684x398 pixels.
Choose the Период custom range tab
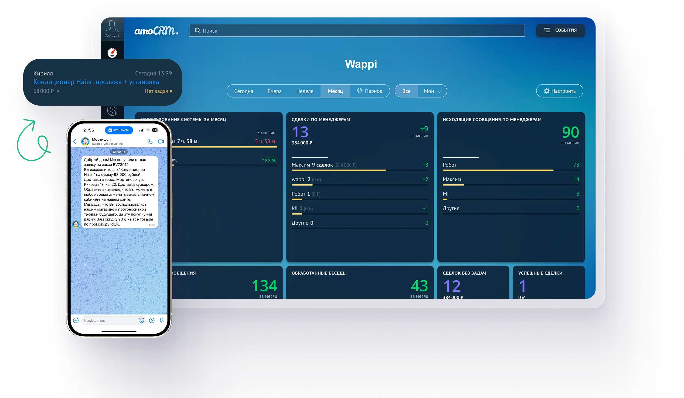click(x=370, y=91)
